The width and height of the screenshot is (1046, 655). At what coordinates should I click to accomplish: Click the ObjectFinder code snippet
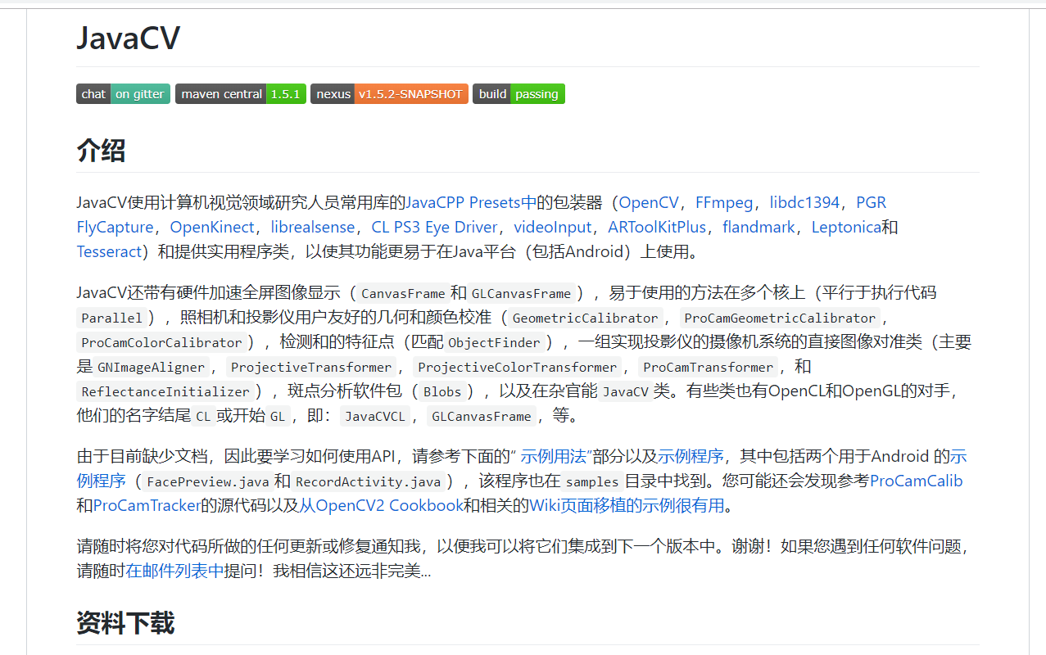[x=495, y=342]
